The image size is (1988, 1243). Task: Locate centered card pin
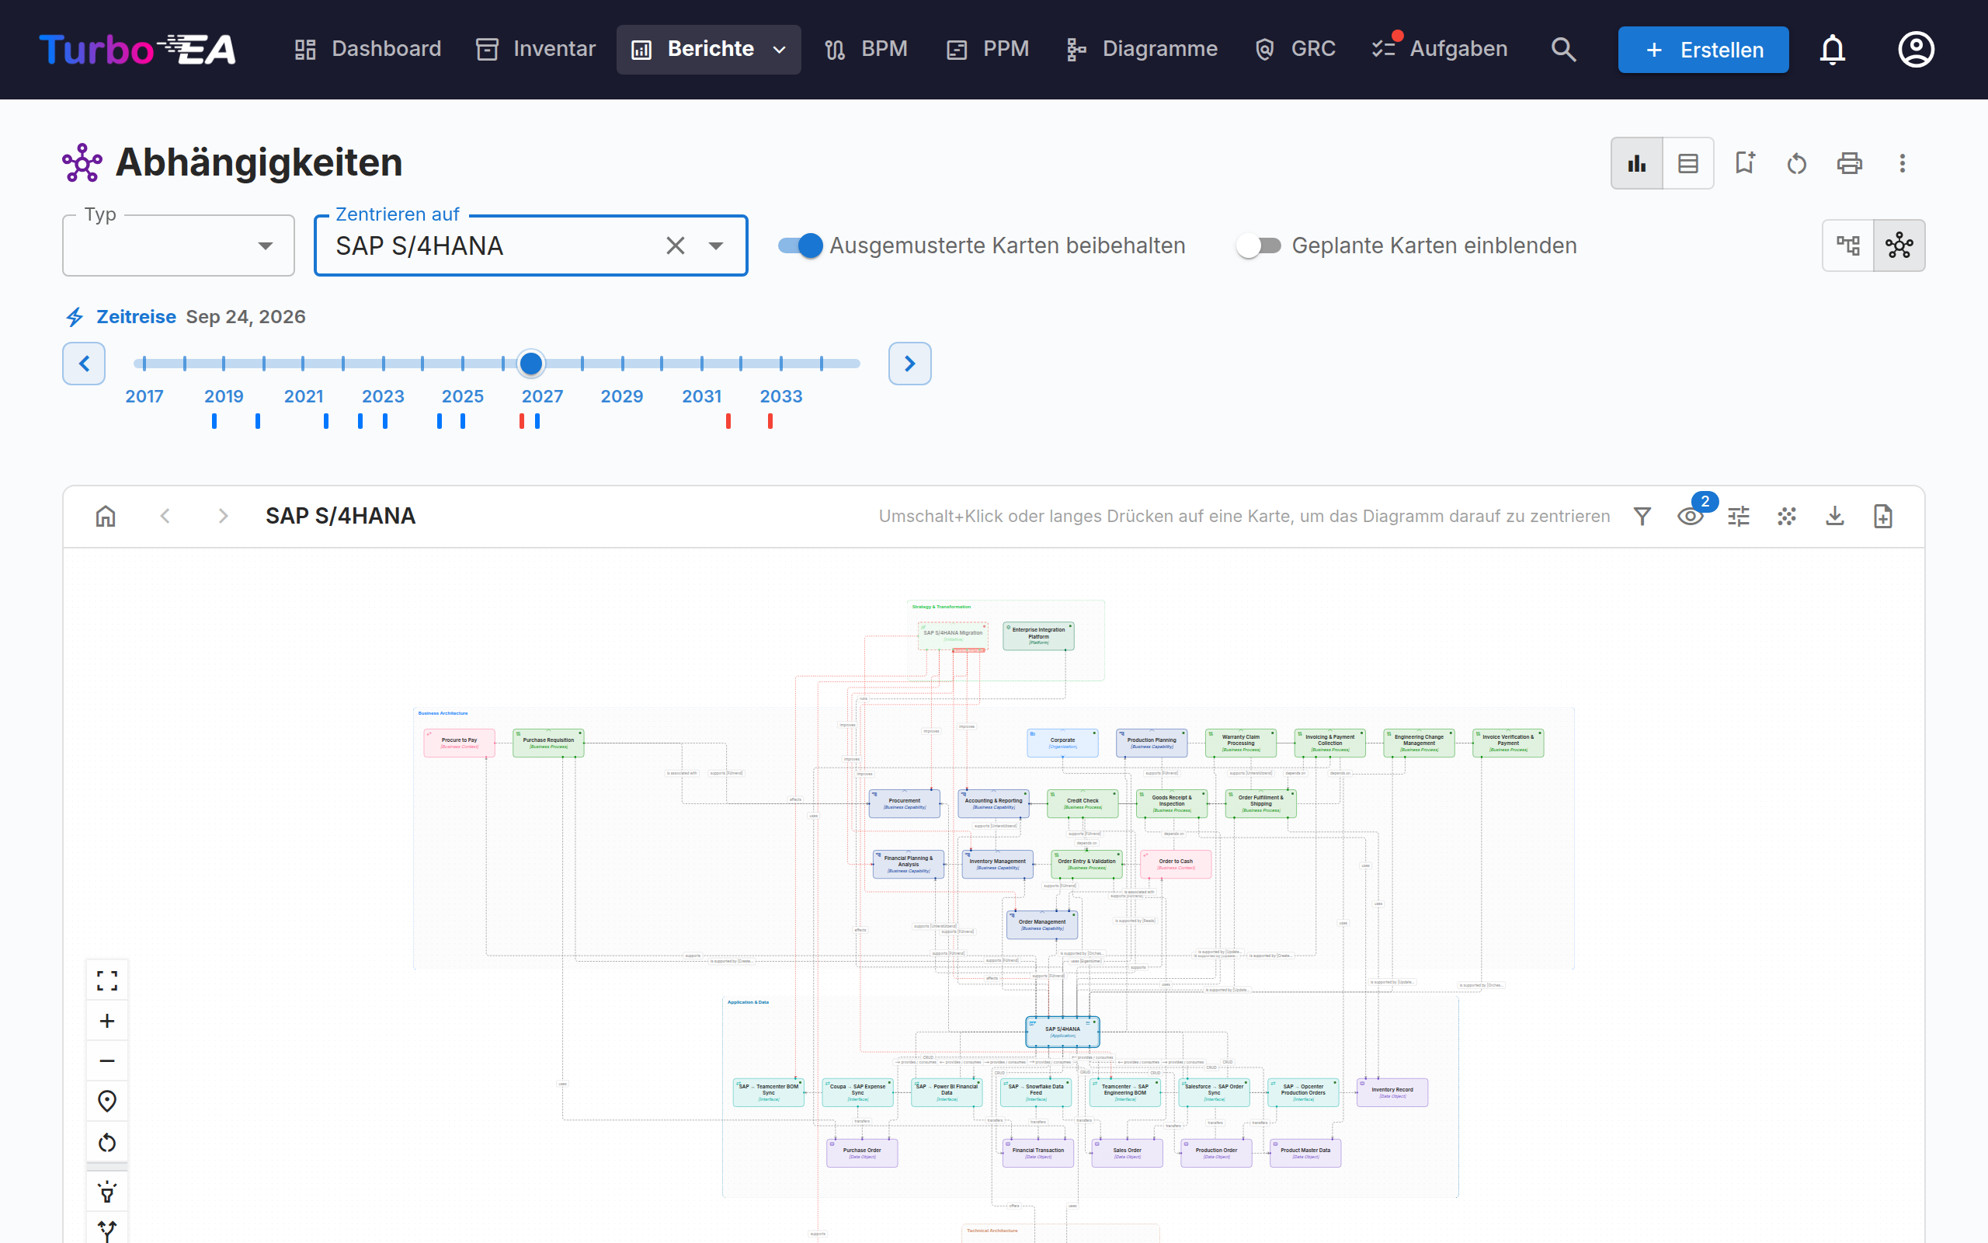107,1102
